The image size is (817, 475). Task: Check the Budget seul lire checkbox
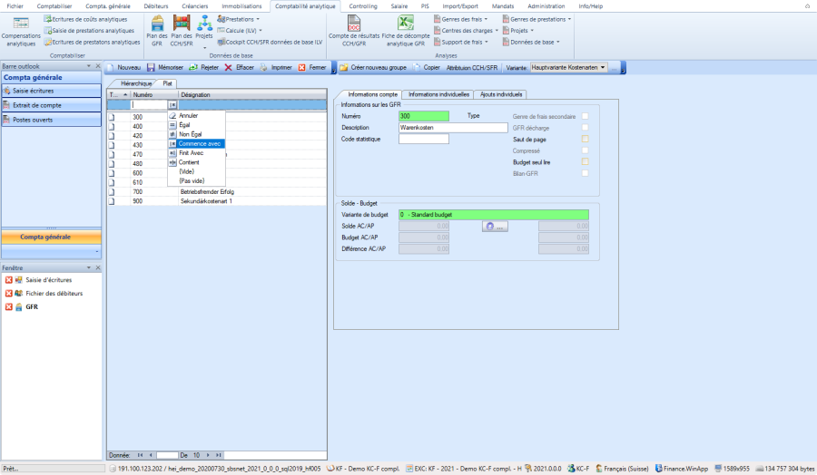(x=586, y=161)
